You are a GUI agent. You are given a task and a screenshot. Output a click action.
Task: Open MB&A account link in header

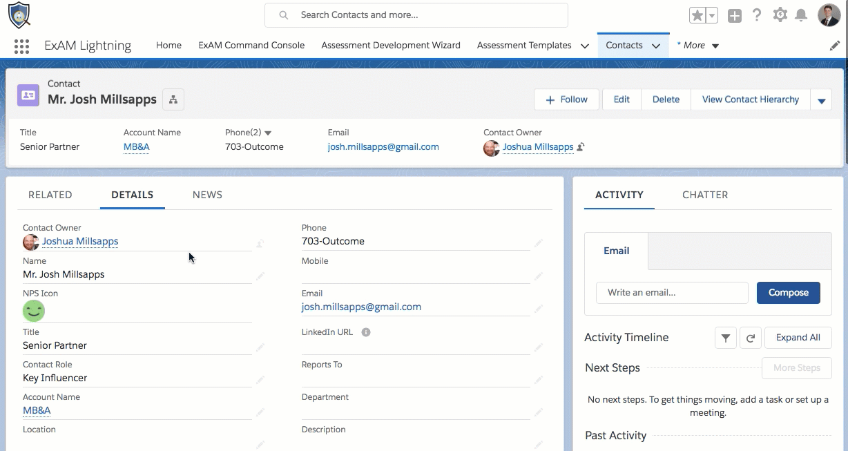click(137, 146)
